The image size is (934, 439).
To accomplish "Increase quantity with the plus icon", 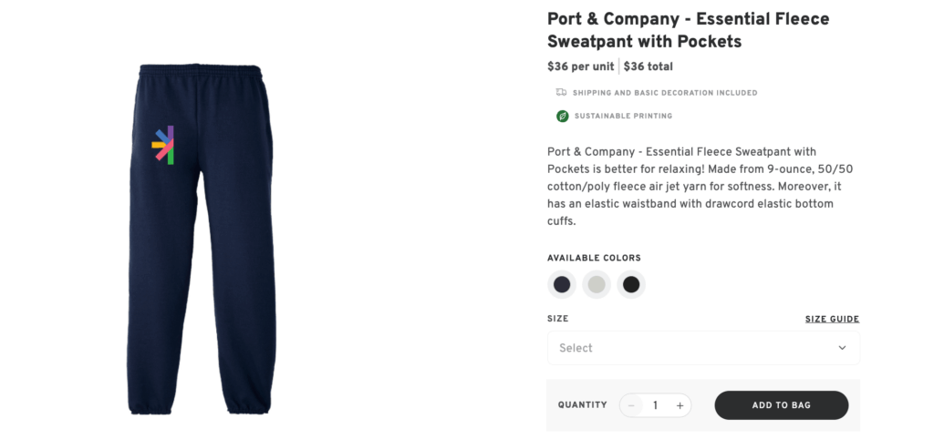I will 680,405.
